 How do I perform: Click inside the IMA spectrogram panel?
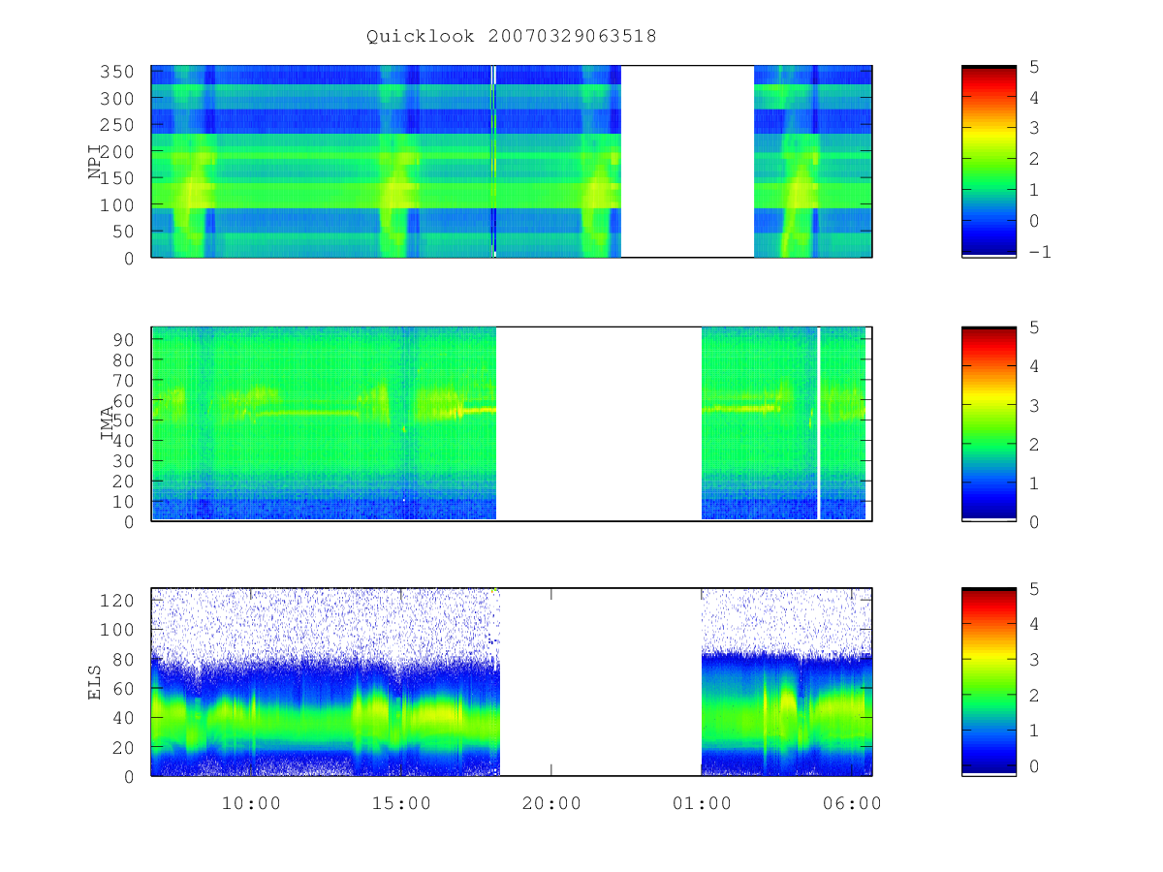click(x=512, y=424)
